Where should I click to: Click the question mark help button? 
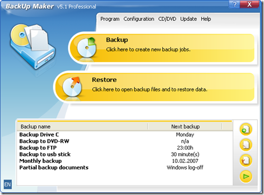(x=235, y=4)
